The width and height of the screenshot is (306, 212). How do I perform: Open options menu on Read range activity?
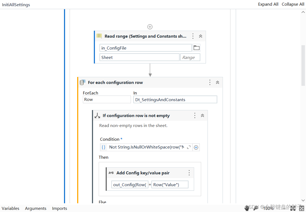(193, 36)
